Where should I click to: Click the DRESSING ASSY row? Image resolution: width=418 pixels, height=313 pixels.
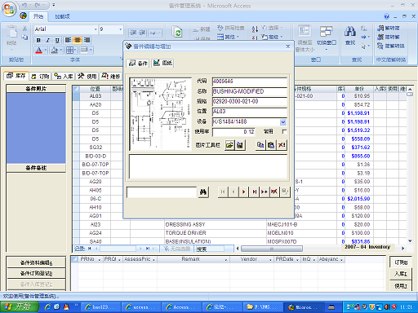(239, 224)
